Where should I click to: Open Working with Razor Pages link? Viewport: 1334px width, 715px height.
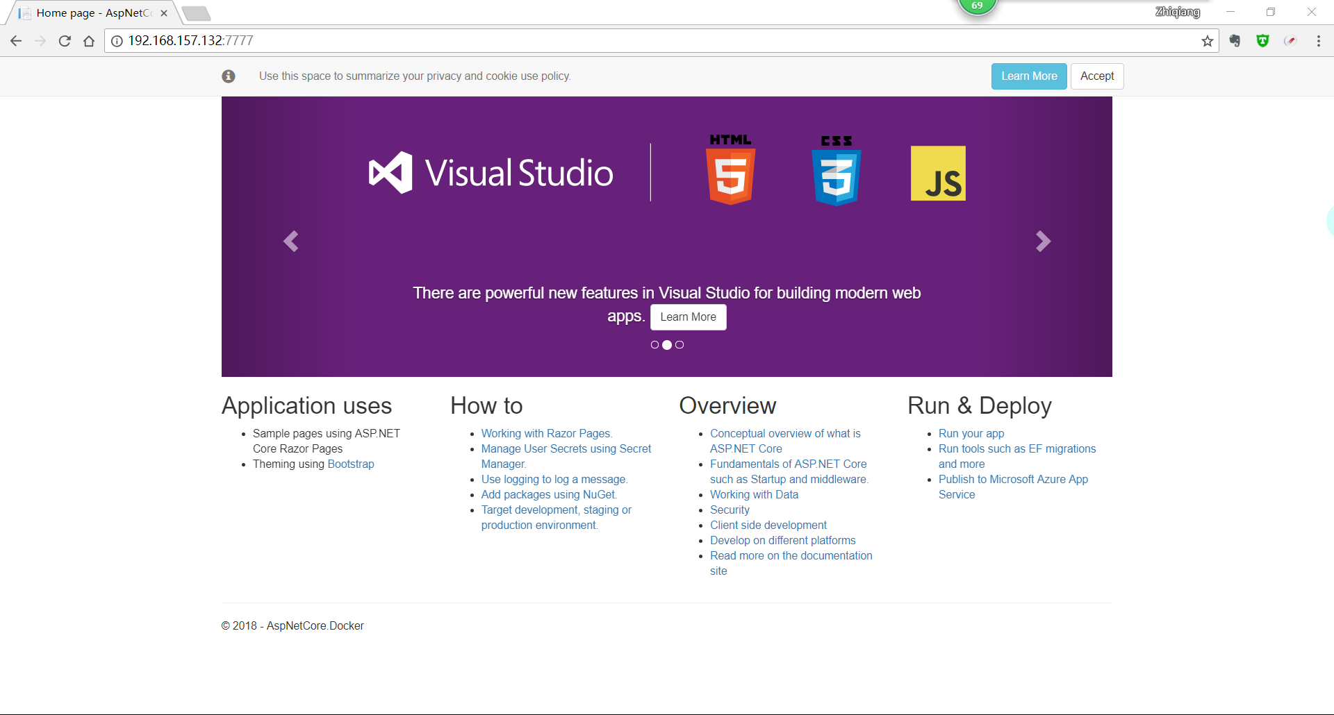(546, 434)
